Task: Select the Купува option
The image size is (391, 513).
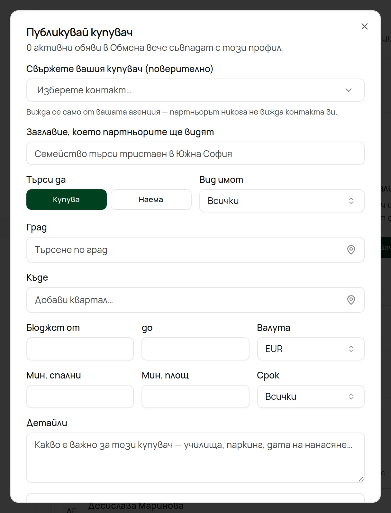Action: click(67, 200)
